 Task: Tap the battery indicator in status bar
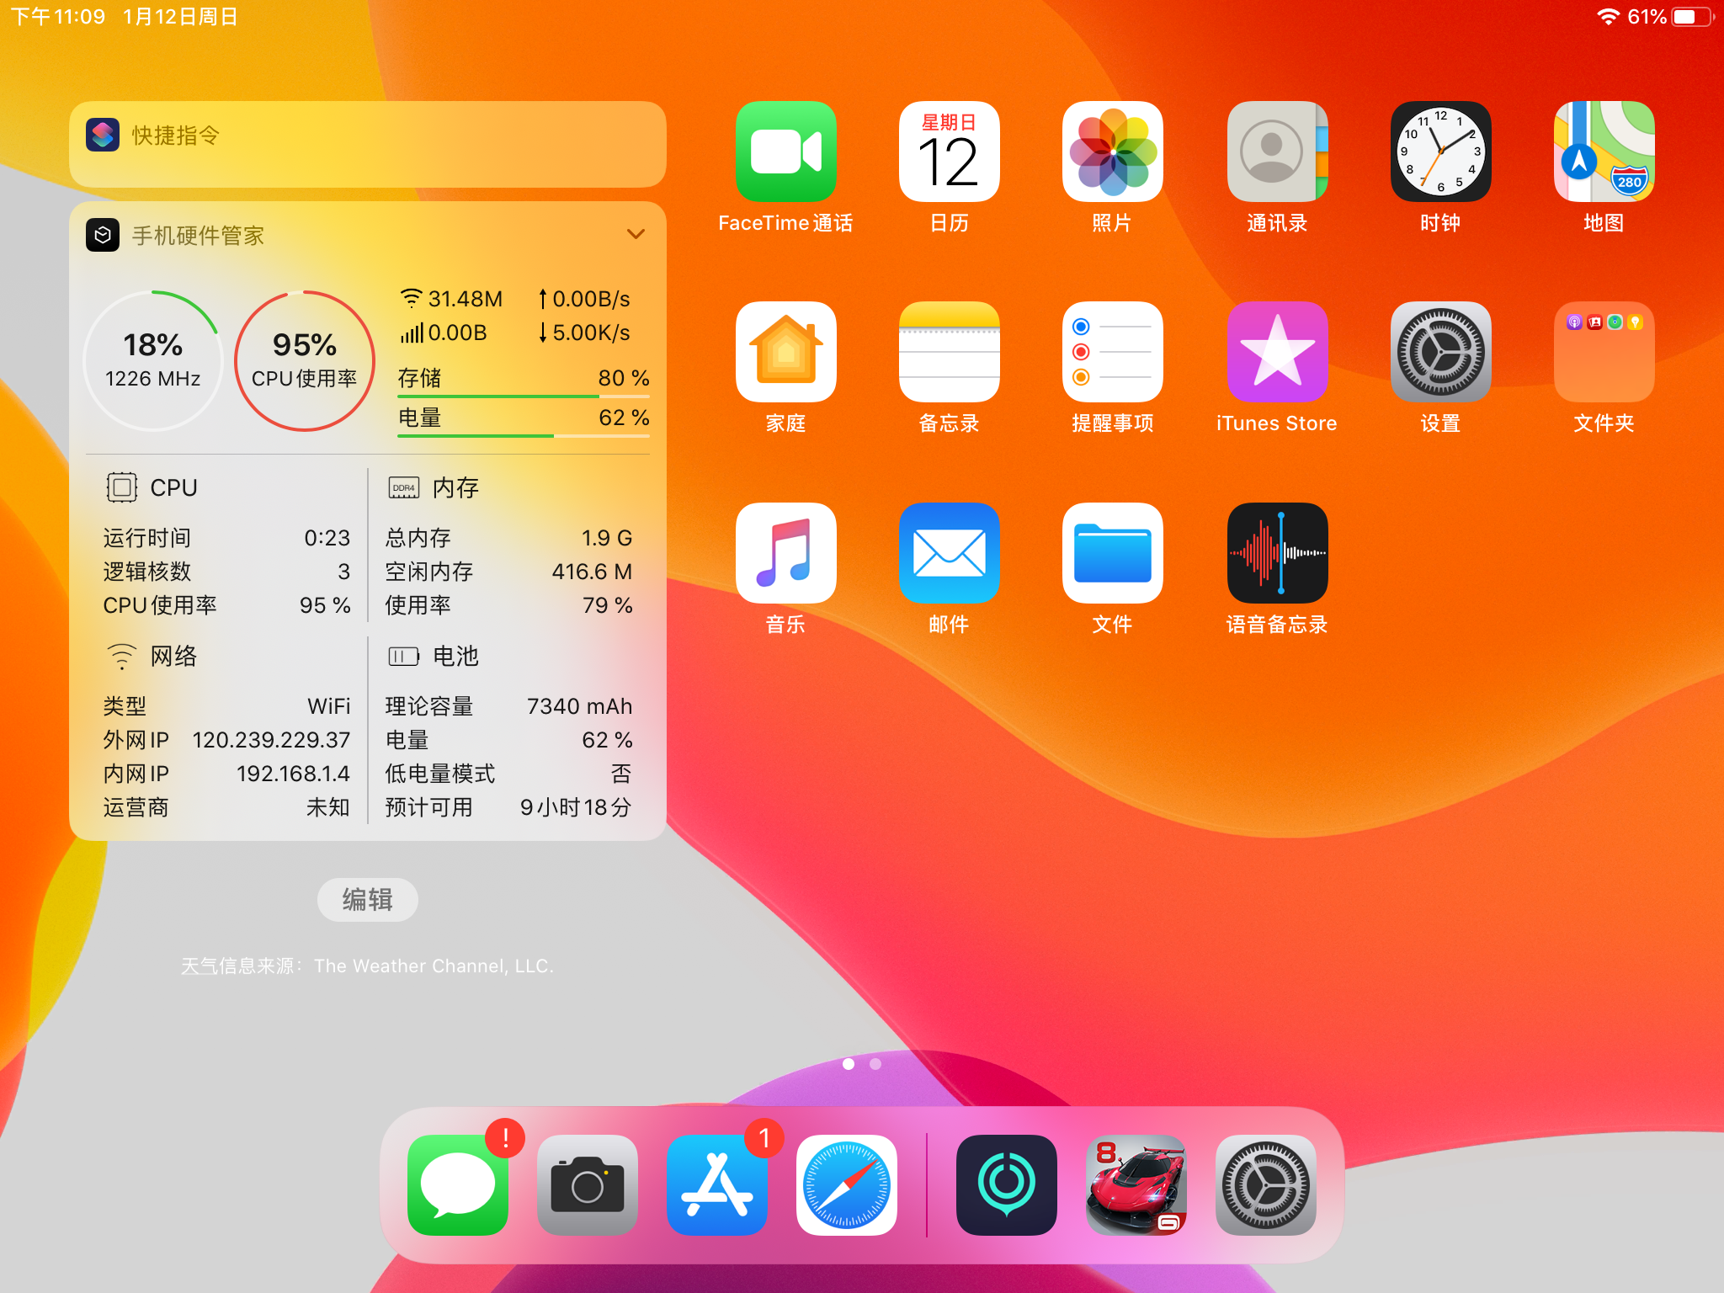1692,17
